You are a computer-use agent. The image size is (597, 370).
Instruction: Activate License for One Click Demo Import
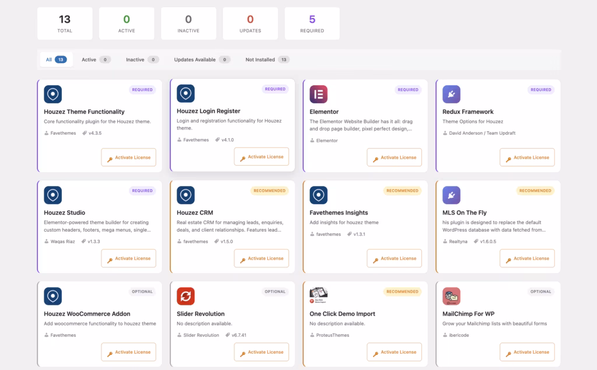point(395,352)
